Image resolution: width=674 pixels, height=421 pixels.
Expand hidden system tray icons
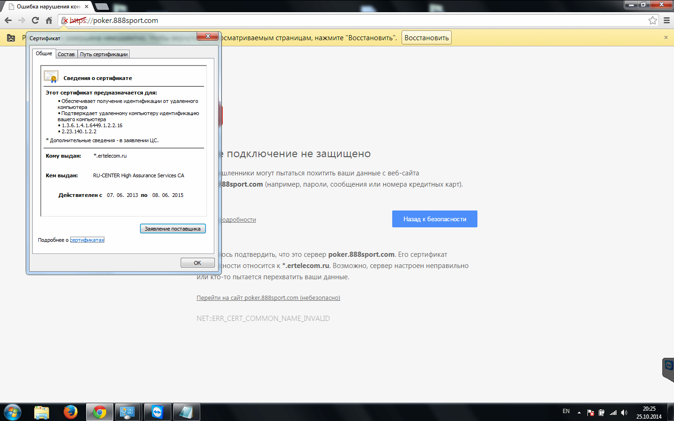pyautogui.click(x=579, y=412)
